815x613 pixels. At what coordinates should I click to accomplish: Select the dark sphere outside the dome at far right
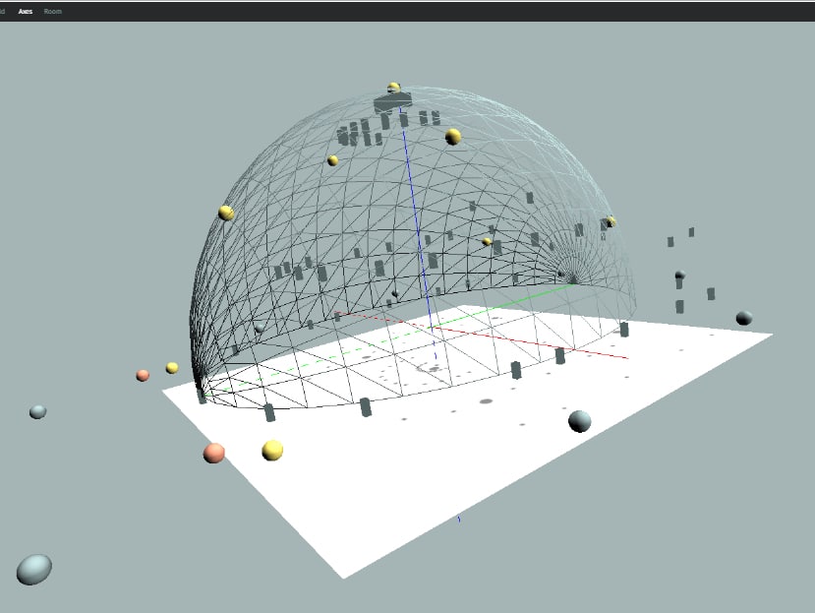[744, 318]
